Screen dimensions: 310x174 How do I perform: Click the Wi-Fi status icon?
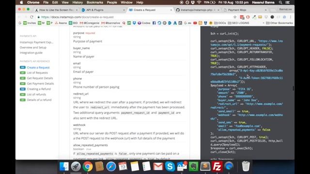click(x=199, y=2)
